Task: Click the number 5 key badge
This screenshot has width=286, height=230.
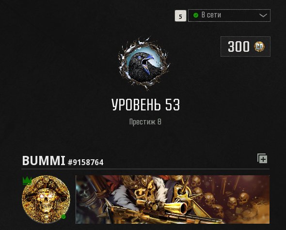Action: pos(180,16)
